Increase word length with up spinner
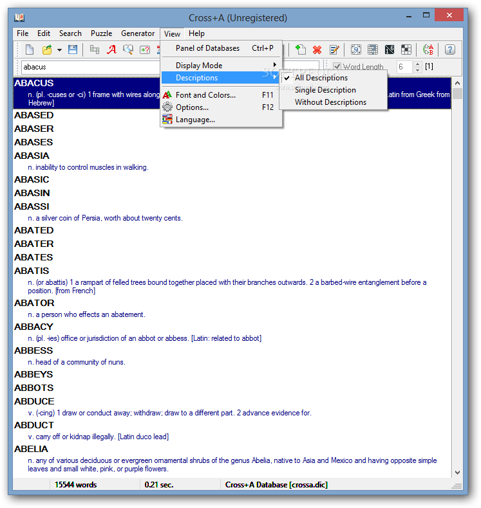The width and height of the screenshot is (481, 508). click(x=418, y=64)
